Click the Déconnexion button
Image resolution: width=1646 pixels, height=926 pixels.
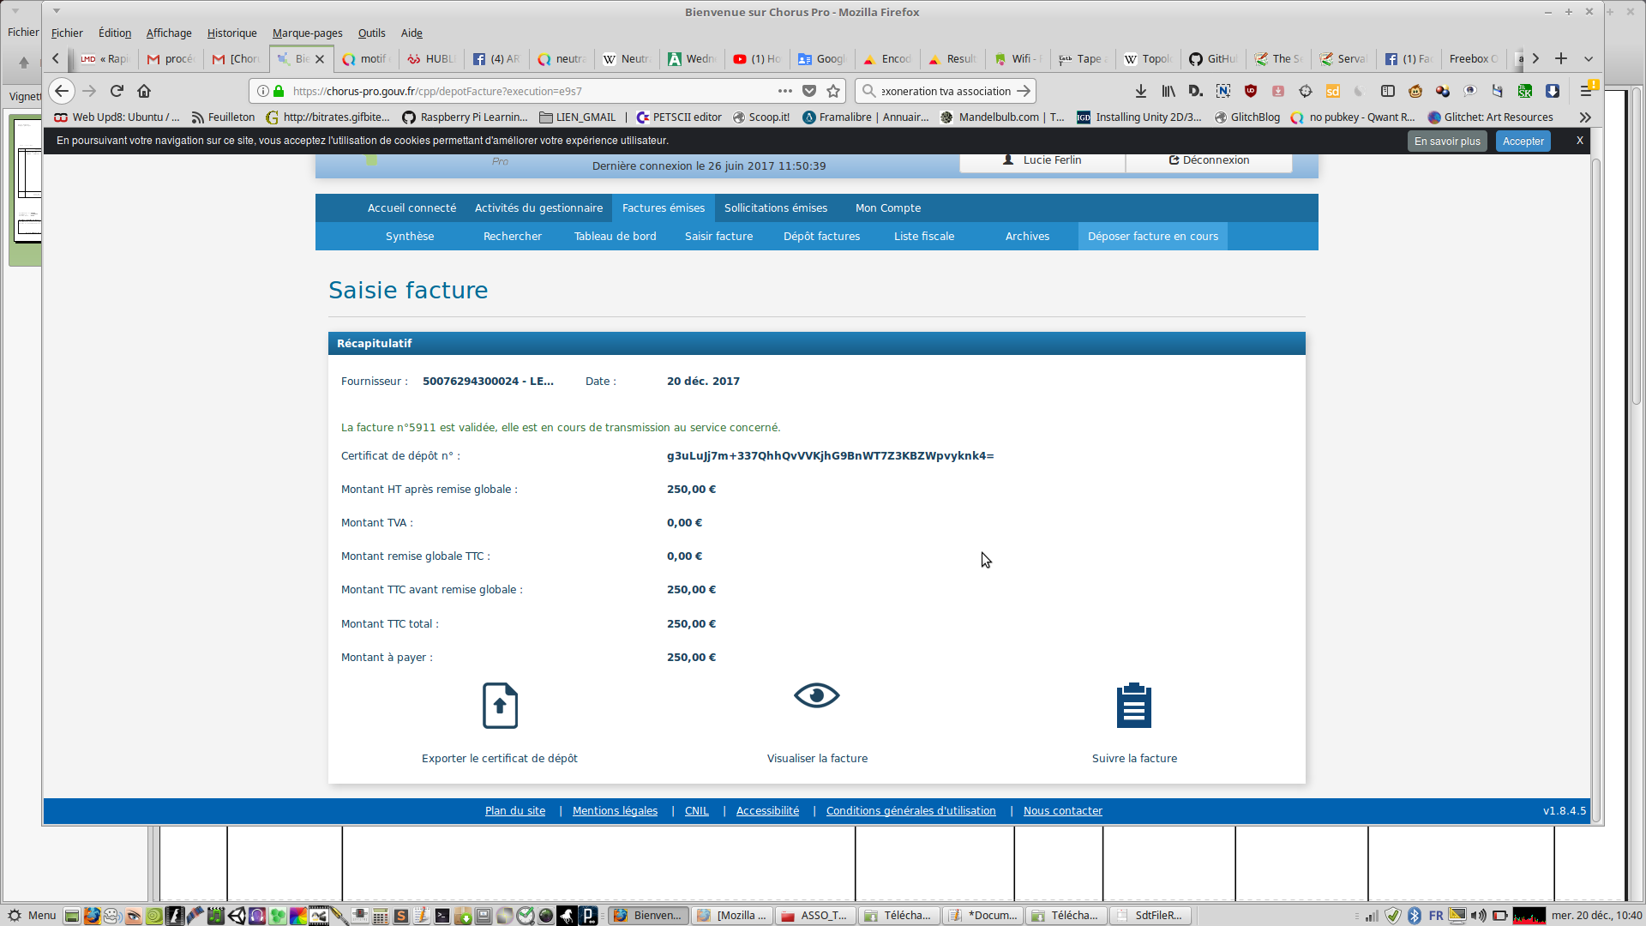point(1209,160)
